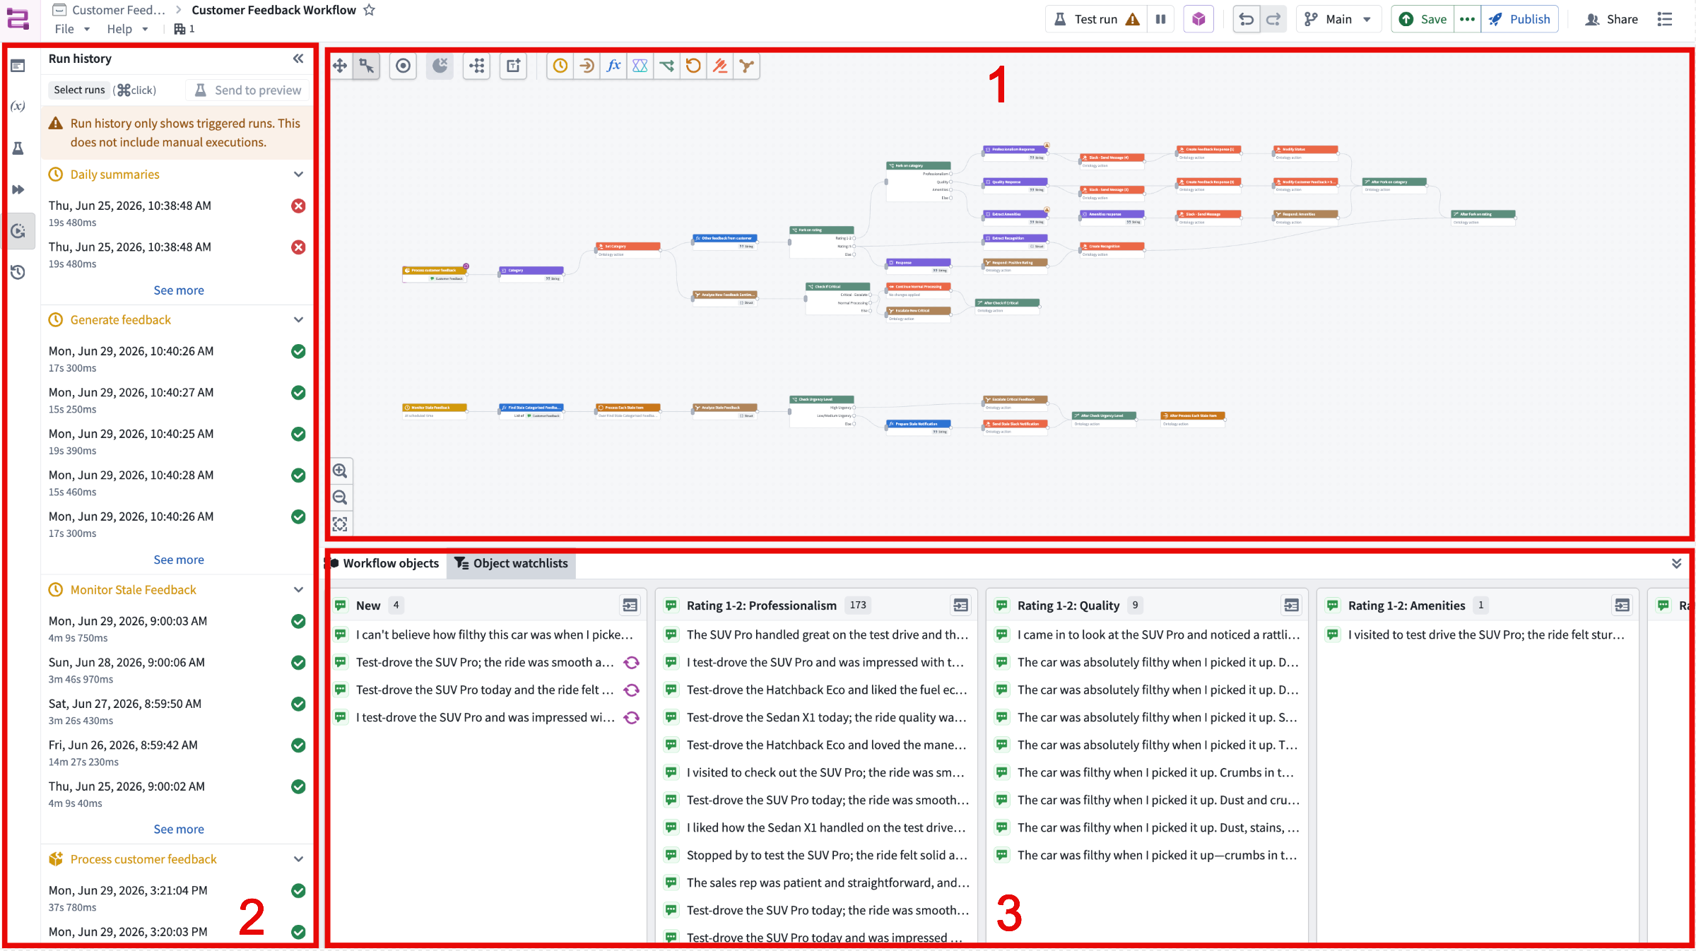The image size is (1696, 951).
Task: Open the 'I can't believe how filthy' feedback
Action: tap(488, 634)
